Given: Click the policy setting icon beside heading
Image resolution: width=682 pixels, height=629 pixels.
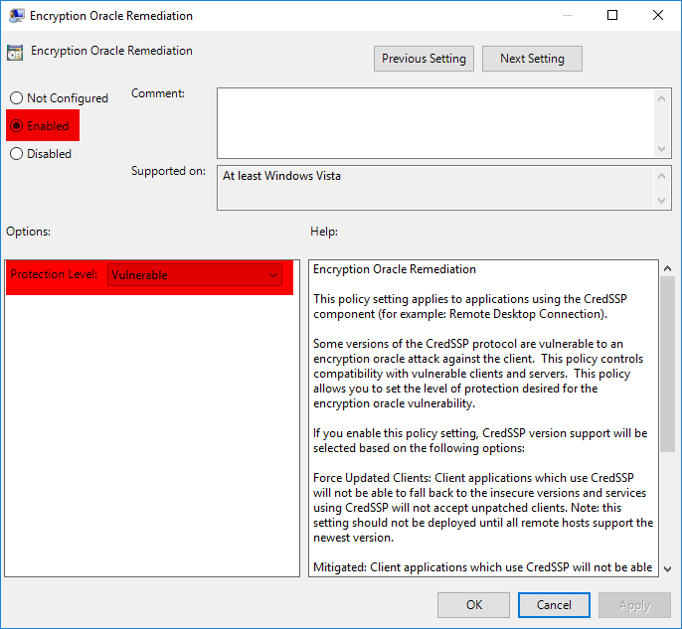Looking at the screenshot, I should tap(15, 52).
